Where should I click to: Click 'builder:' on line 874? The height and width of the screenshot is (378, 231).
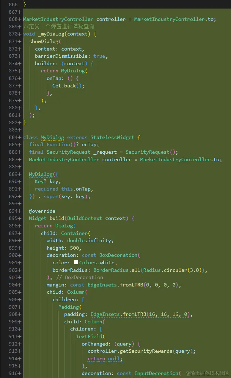click(46, 64)
